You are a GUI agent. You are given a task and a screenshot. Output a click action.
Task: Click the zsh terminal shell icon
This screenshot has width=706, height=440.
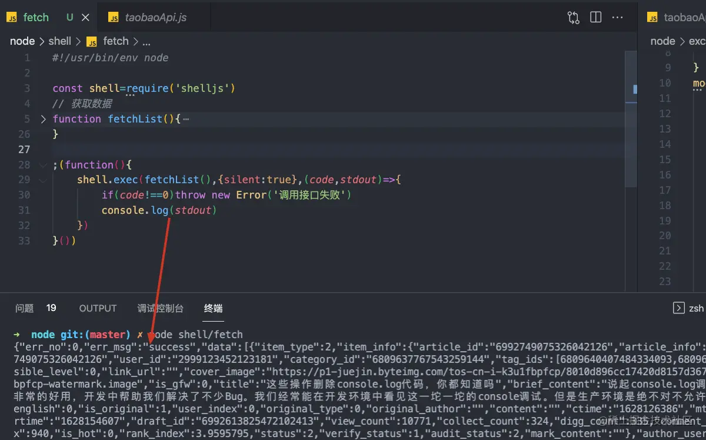coord(678,308)
